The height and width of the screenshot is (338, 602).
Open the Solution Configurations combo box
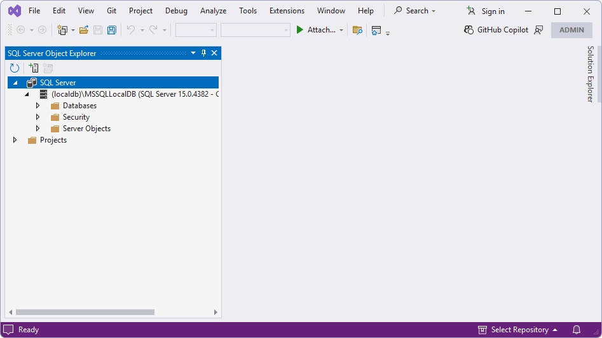point(196,30)
